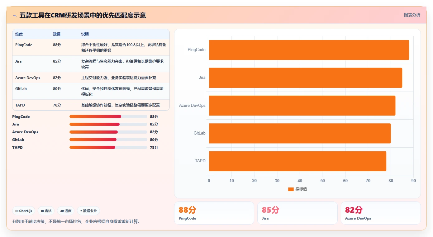The height and width of the screenshot is (237, 433).
Task: Click the Azure DevOps progress bar
Action: pos(108,132)
